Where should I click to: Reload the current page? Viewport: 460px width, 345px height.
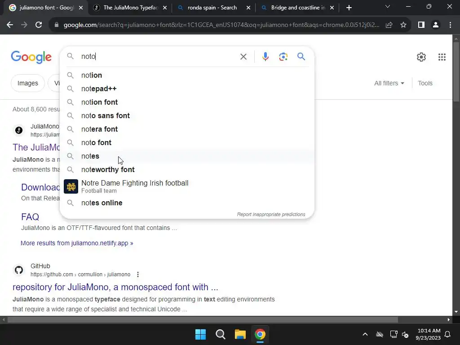(39, 25)
